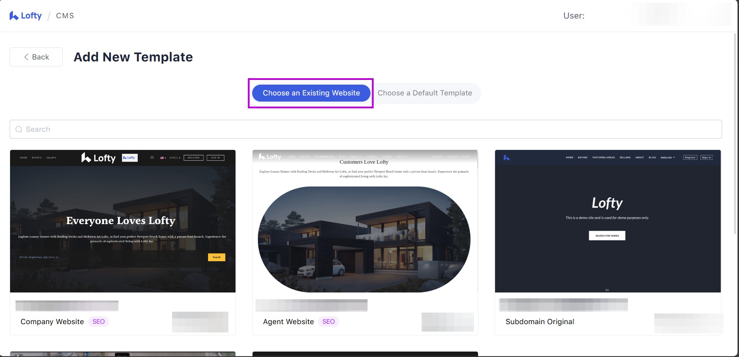Select the Choose an Existing Website tab

[311, 93]
